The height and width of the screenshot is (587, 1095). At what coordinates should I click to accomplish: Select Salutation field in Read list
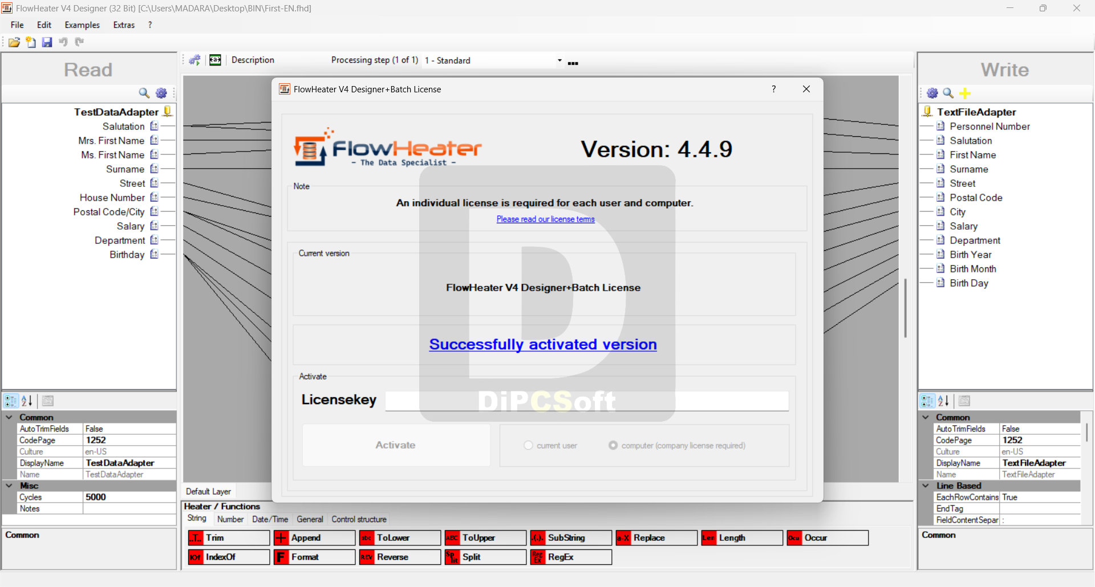[123, 127]
